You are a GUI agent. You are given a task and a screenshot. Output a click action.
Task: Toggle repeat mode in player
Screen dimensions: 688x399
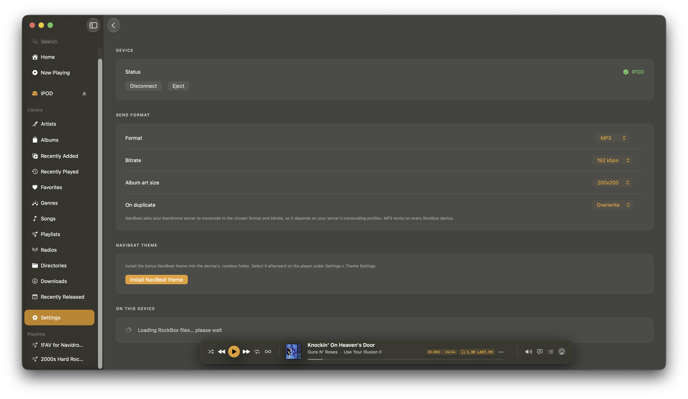pos(257,352)
